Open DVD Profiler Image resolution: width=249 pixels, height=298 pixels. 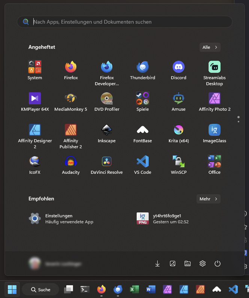tap(107, 101)
